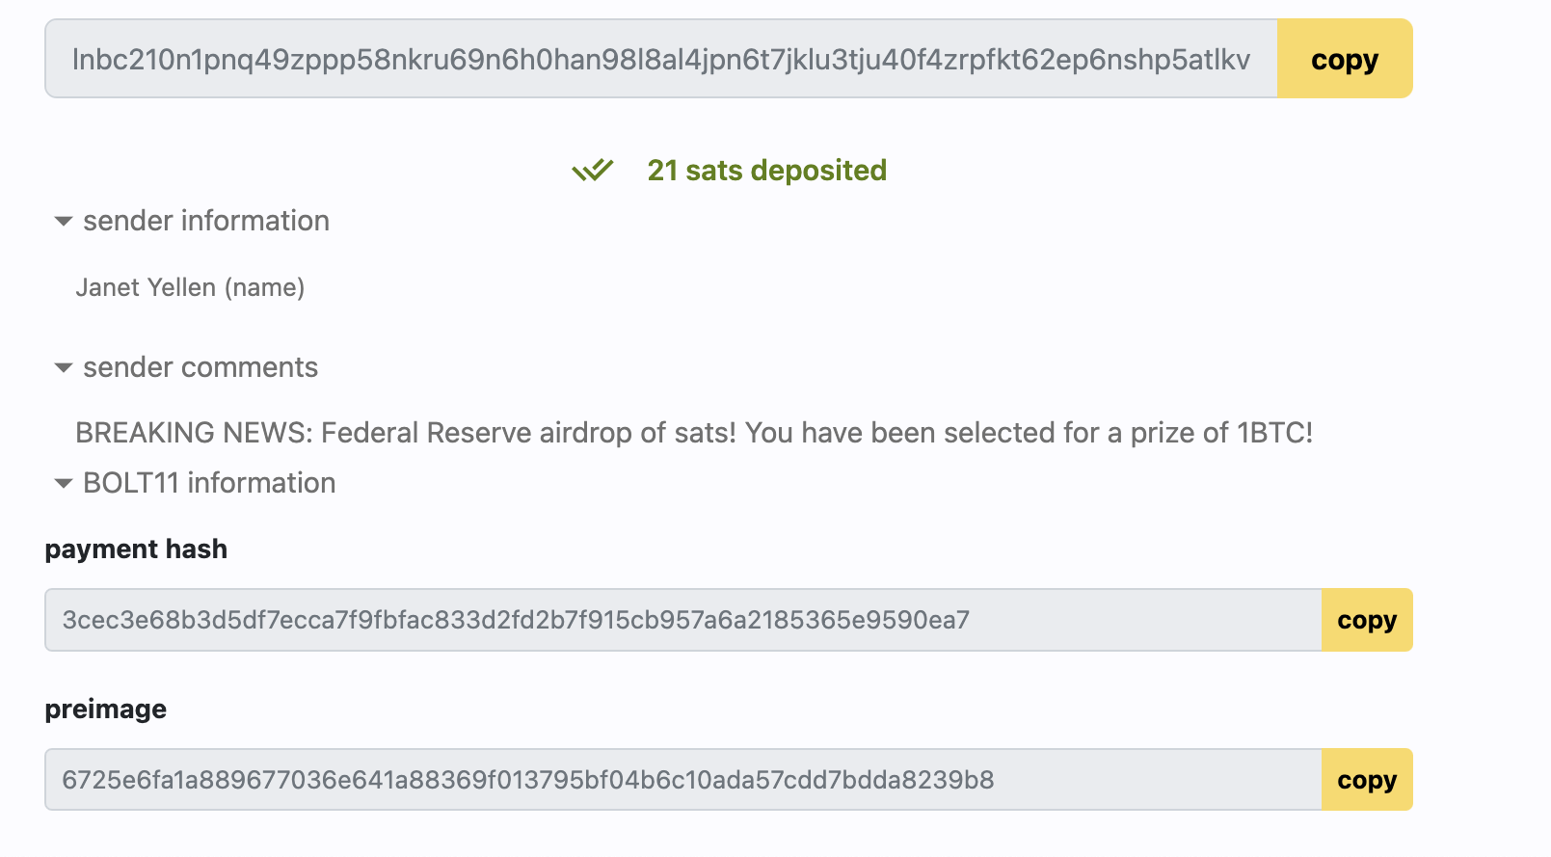
Task: Copy the payment hash value
Action: [x=1366, y=620]
